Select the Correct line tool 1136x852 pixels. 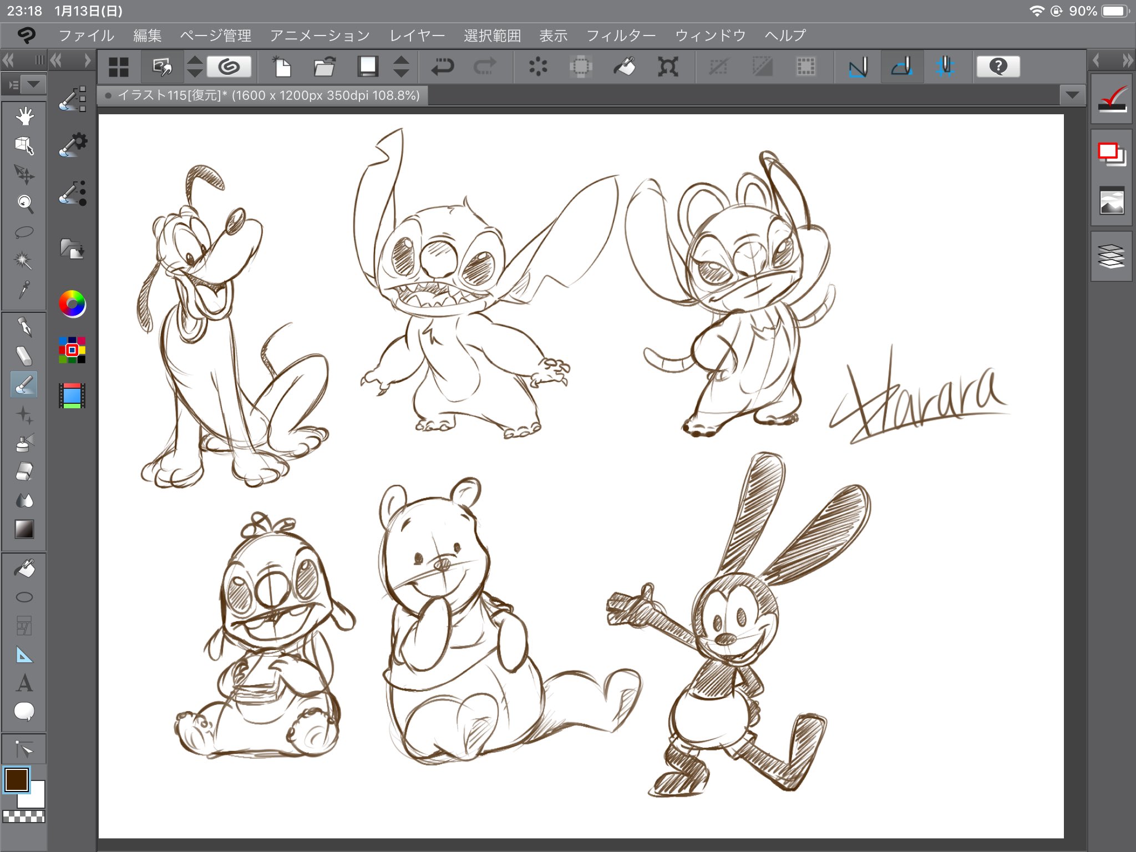(24, 750)
